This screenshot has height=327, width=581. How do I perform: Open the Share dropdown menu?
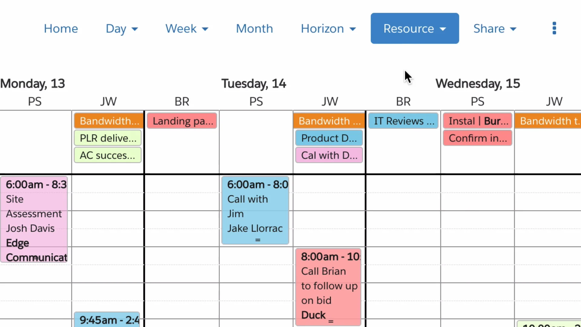(x=494, y=28)
